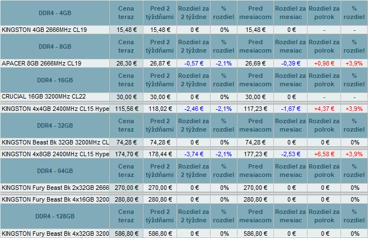Click KINGSTON Fury Beast Bk 4x16GB 3200 name
The height and width of the screenshot is (238, 368).
point(55,199)
